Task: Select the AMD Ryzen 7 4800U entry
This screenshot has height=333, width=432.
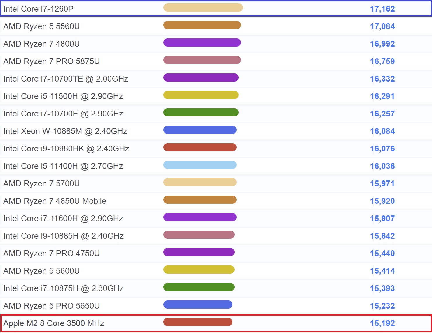Action: tap(41, 44)
